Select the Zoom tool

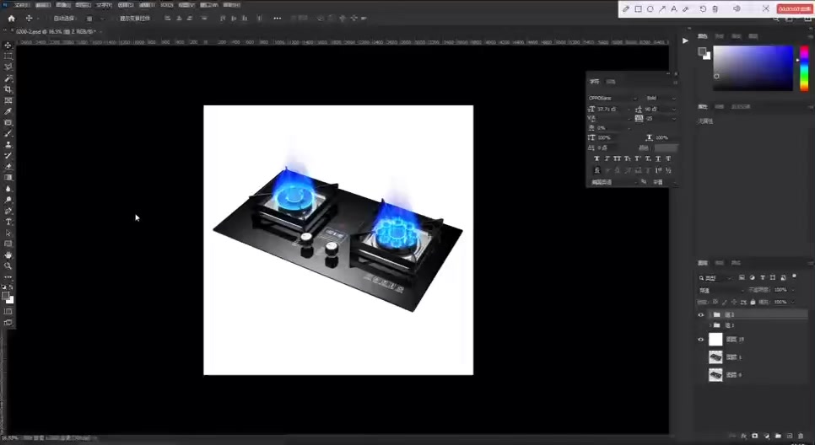pyautogui.click(x=8, y=265)
